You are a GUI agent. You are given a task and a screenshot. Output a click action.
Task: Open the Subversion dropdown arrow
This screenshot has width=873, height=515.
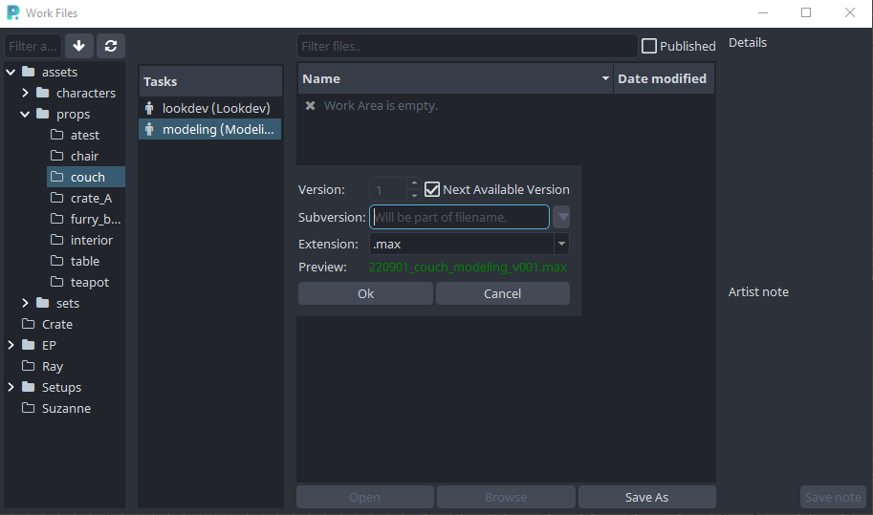click(561, 217)
